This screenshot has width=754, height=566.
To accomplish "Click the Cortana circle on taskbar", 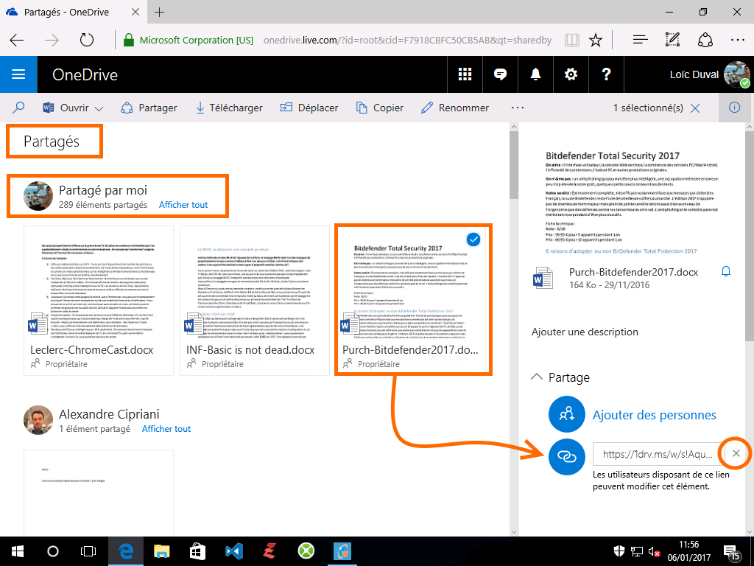I will (x=53, y=551).
